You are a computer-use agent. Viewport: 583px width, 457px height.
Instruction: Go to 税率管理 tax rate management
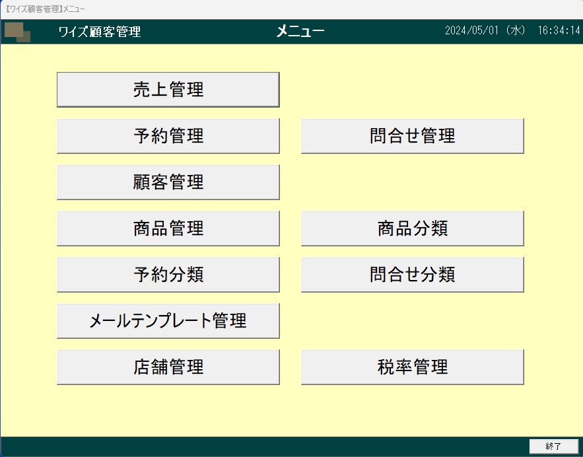click(x=412, y=367)
